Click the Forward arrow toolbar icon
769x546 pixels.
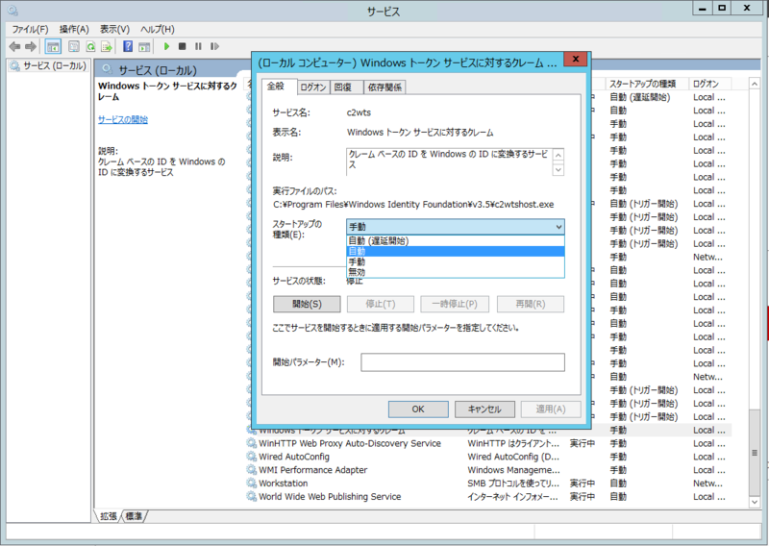(x=31, y=46)
